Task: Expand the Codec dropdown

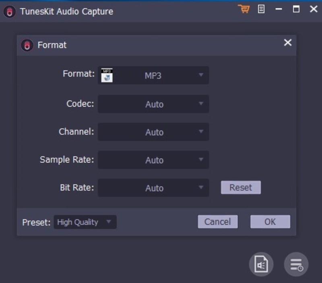Action: 153,104
